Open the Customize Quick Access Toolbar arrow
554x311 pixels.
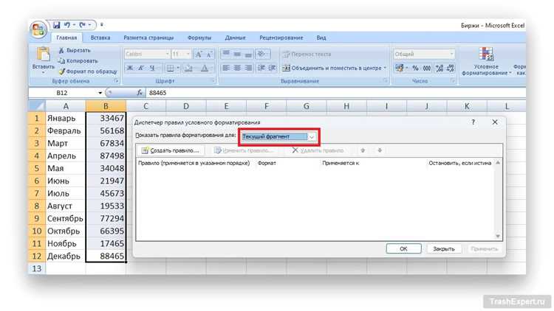(102, 25)
